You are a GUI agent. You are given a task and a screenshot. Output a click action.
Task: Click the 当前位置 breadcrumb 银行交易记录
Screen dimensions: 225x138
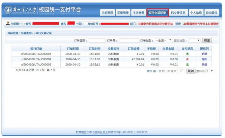pyautogui.click(x=44, y=33)
